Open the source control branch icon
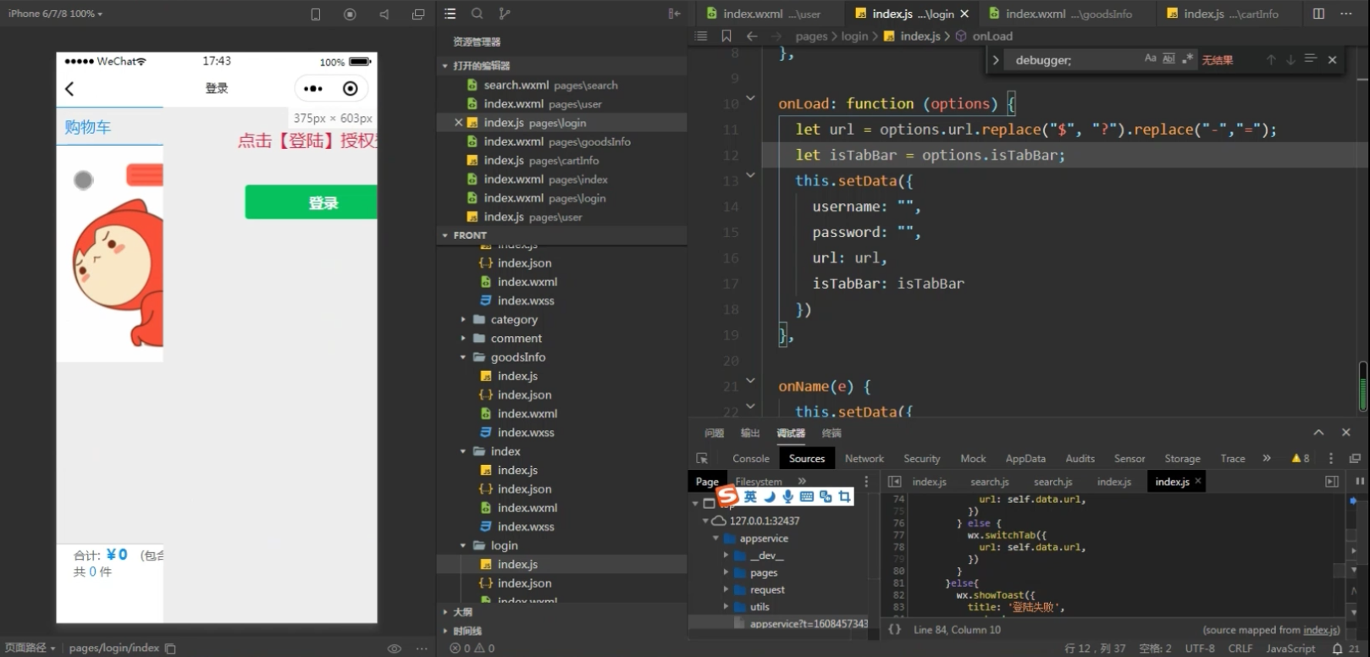The width and height of the screenshot is (1370, 657). [x=505, y=14]
